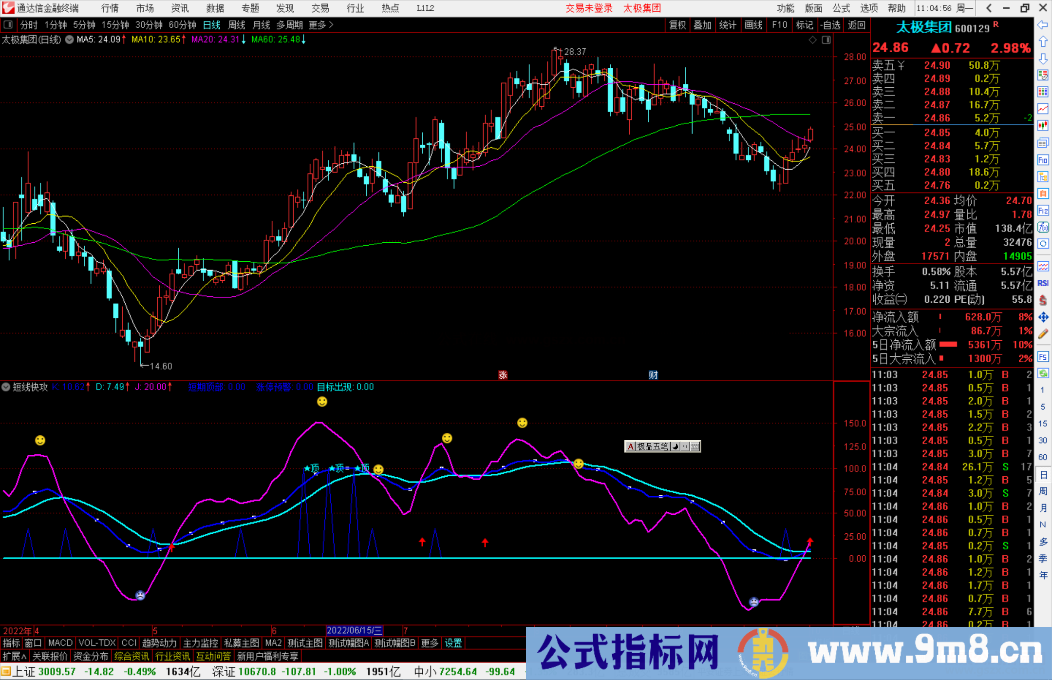Click the 返回 return button
Image resolution: width=1052 pixels, height=680 pixels.
click(856, 25)
